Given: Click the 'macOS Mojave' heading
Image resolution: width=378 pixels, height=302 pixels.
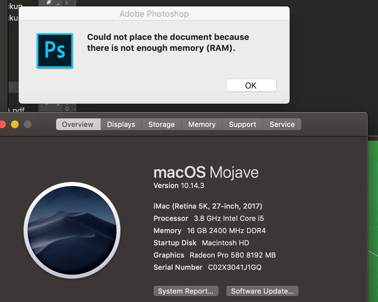Looking at the screenshot, I should click(206, 172).
